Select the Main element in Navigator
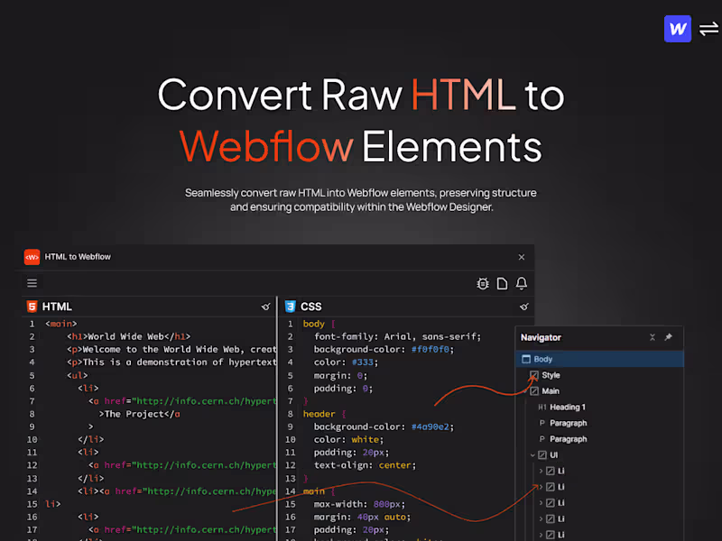 coord(551,391)
